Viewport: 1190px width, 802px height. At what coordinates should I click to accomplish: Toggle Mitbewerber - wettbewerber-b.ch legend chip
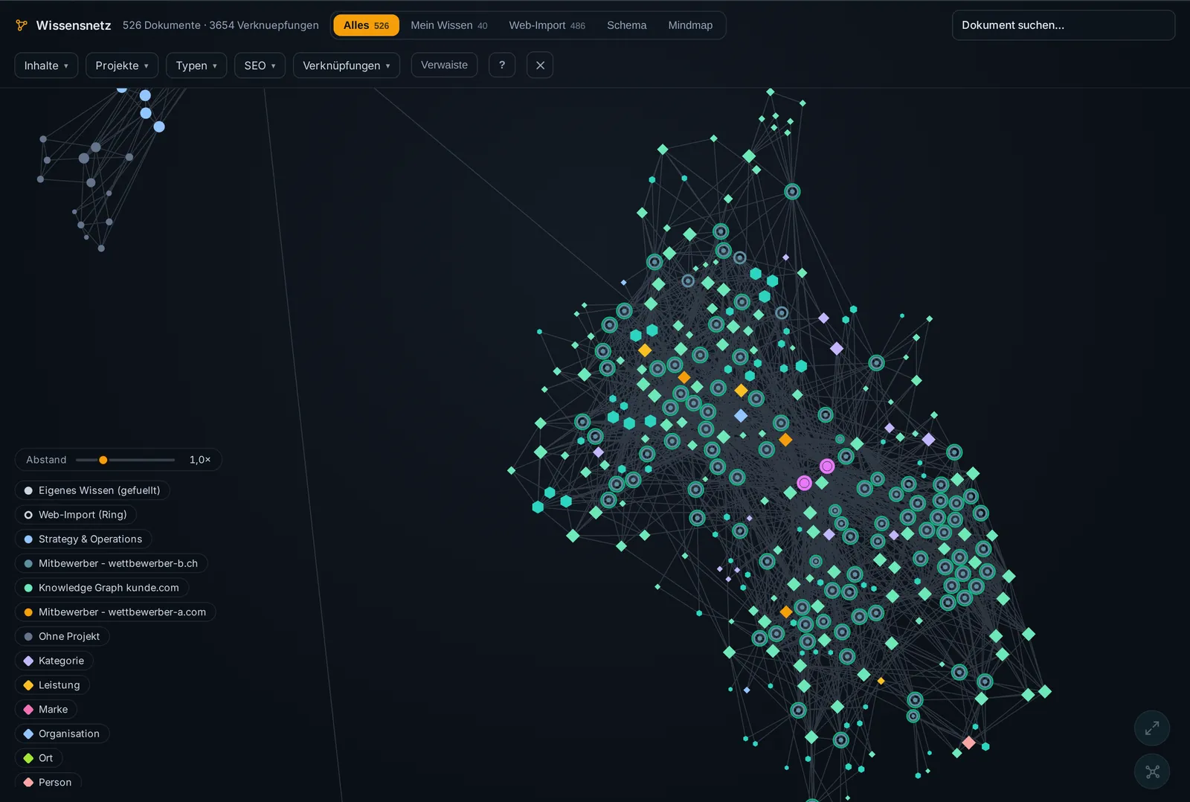(x=111, y=563)
